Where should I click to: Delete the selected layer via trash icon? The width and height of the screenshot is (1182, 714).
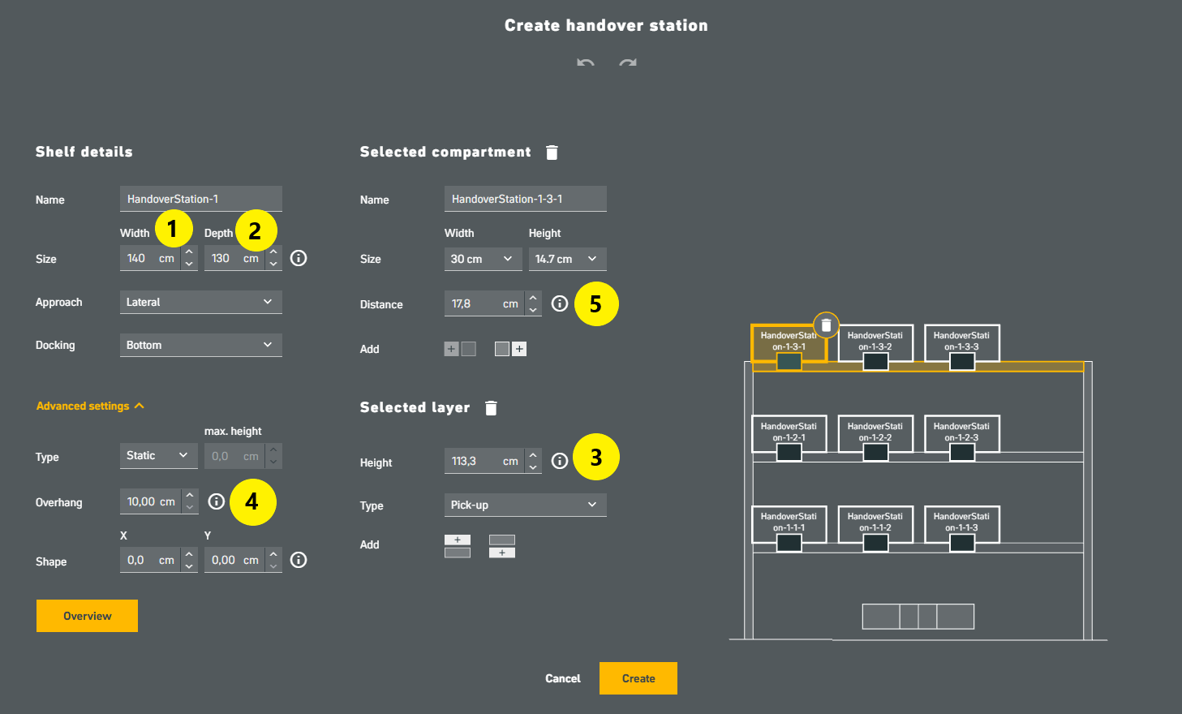click(x=491, y=408)
